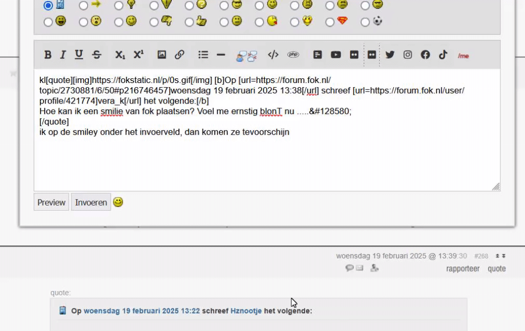Insert subscript tag
Viewport: 525px width, 331px height.
coord(120,55)
